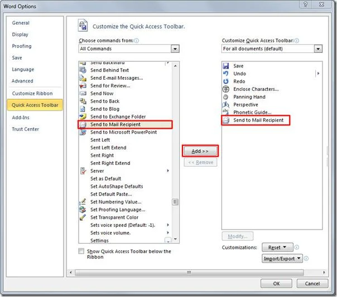Select Send to Mail Recipient in toolbar list
This screenshot has height=297, width=337.
pos(256,120)
